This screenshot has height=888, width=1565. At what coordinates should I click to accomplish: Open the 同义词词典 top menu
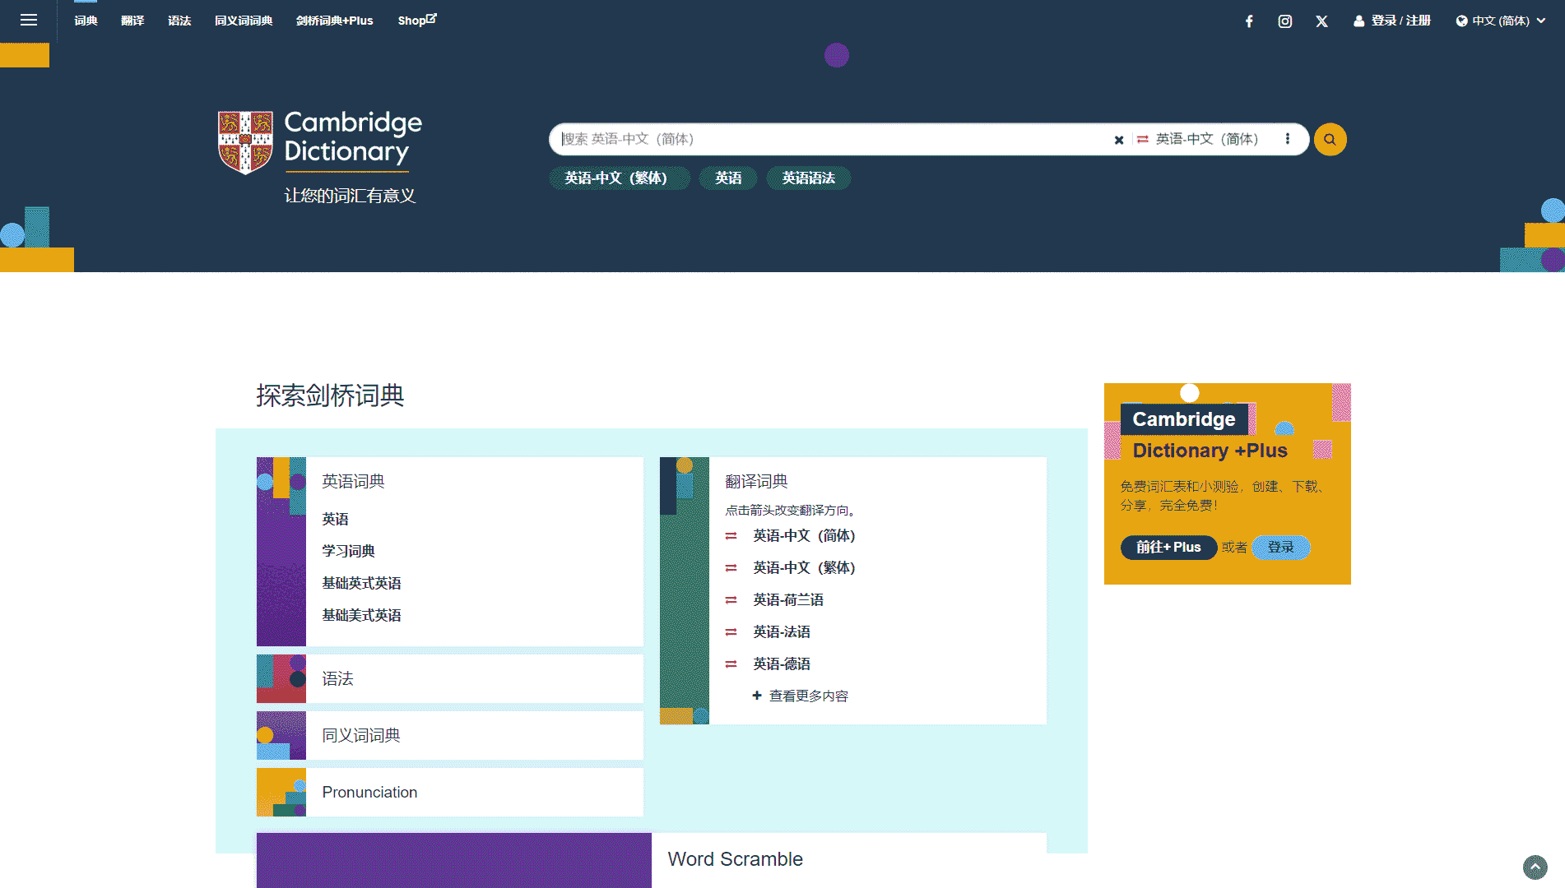coord(244,21)
